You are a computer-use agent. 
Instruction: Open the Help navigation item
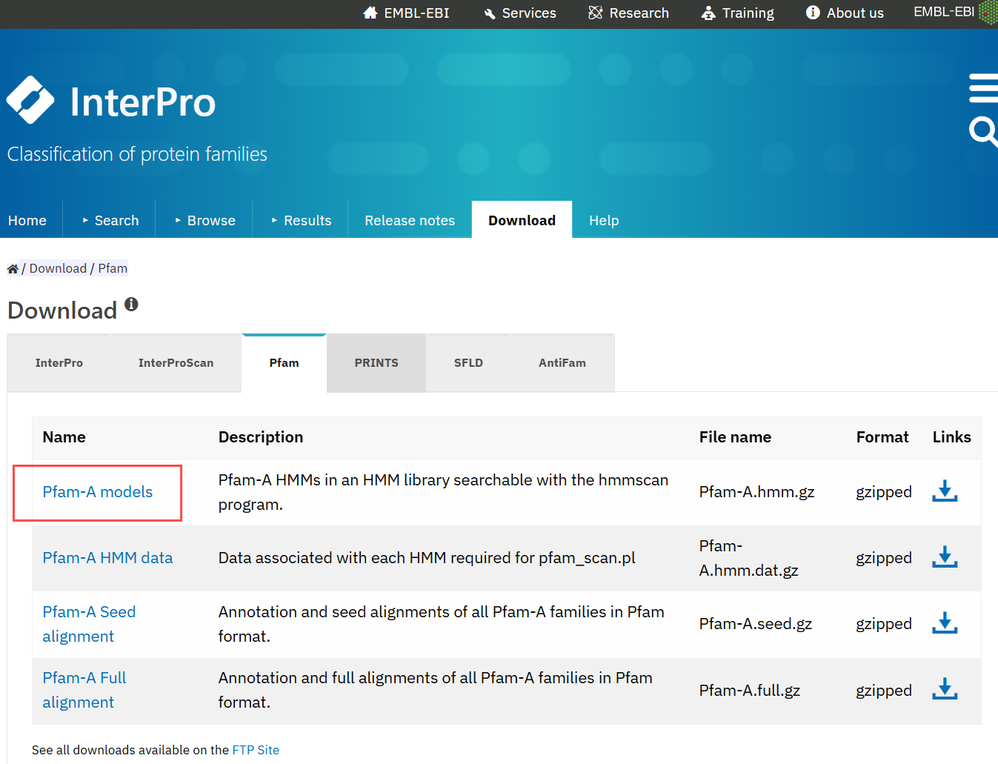pyautogui.click(x=604, y=220)
